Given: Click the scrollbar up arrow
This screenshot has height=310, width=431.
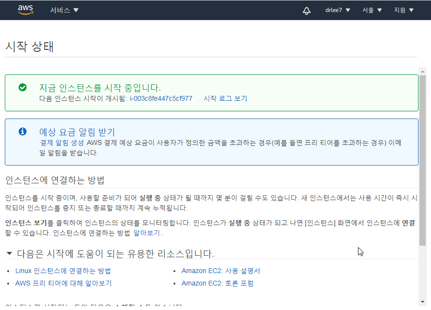Looking at the screenshot, I should (x=422, y=71).
